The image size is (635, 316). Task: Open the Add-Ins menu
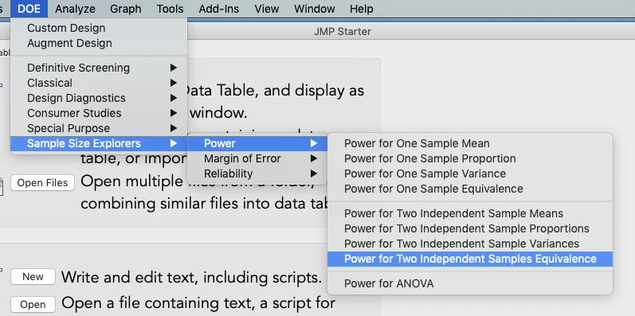[x=218, y=9]
